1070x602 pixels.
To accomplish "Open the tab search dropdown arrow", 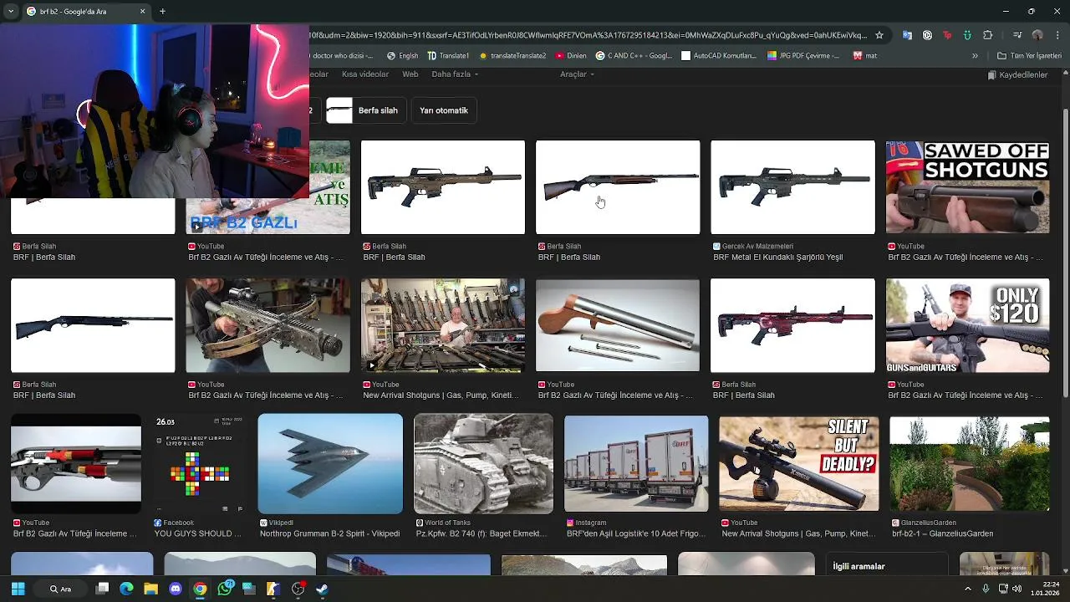I will pyautogui.click(x=10, y=12).
